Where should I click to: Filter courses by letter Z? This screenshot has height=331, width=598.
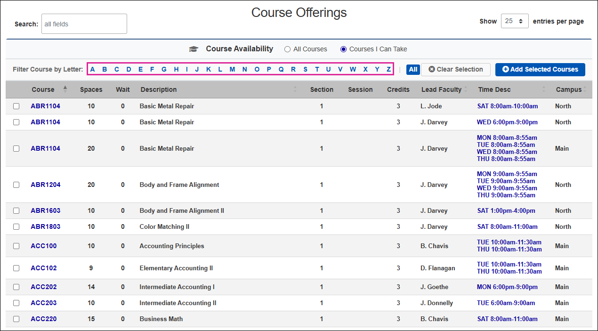[x=388, y=69]
